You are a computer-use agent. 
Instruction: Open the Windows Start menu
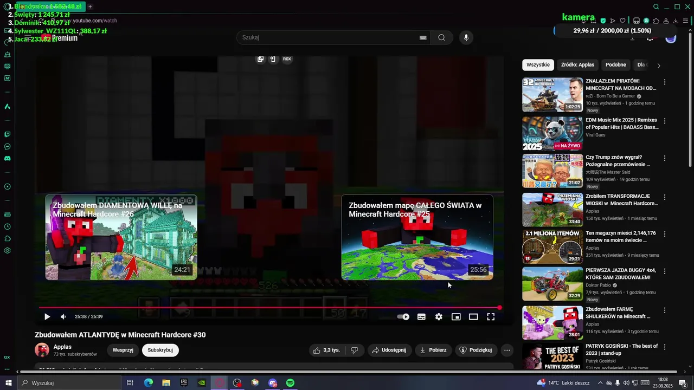9,383
